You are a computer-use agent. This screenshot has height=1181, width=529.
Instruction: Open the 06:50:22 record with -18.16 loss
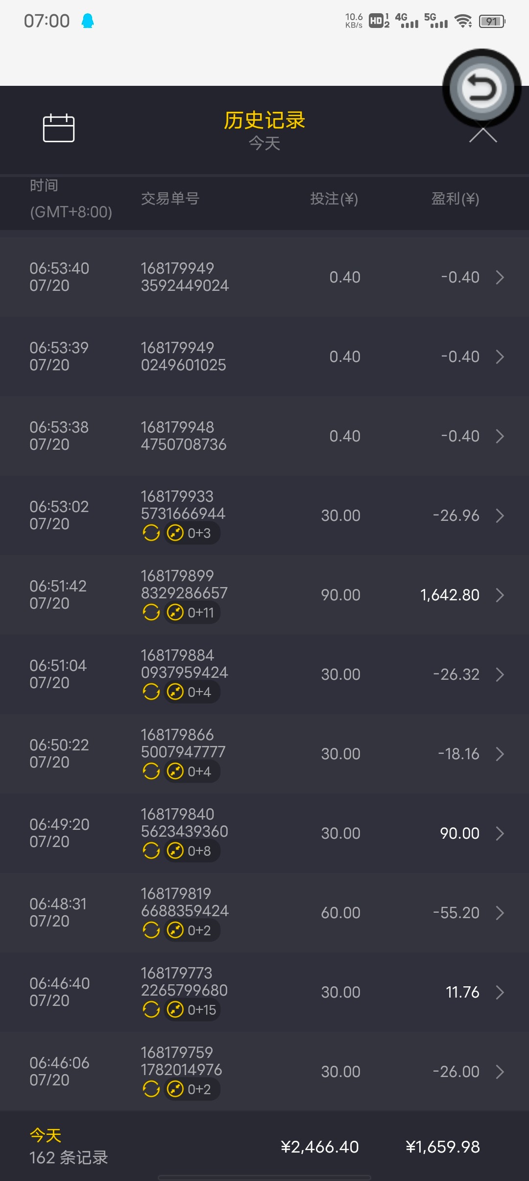pyautogui.click(x=264, y=754)
